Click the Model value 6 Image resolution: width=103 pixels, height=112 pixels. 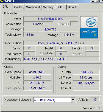[61, 48]
